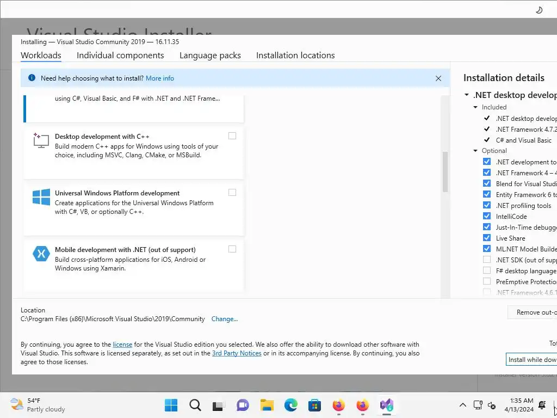Switch to Visual Studio Installer taskbar icon
This screenshot has height=418, width=557.
click(x=387, y=405)
